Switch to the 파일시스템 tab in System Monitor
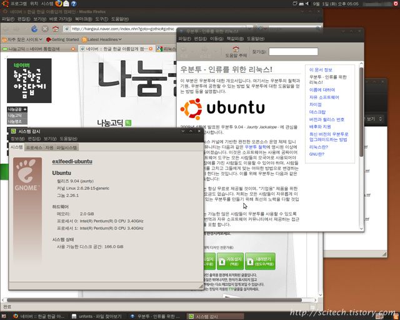 pyautogui.click(x=67, y=147)
